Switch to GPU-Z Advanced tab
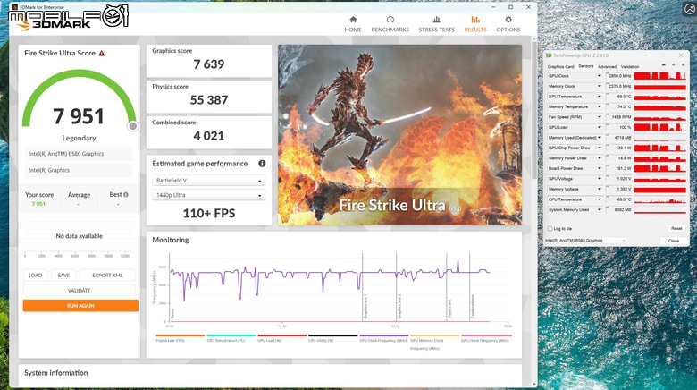697x390 pixels. [x=607, y=66]
